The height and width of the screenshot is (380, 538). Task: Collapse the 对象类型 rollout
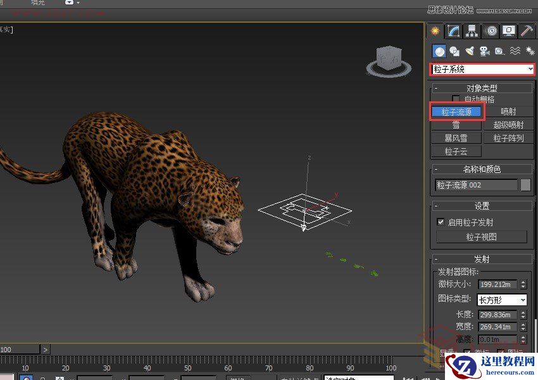[482, 88]
